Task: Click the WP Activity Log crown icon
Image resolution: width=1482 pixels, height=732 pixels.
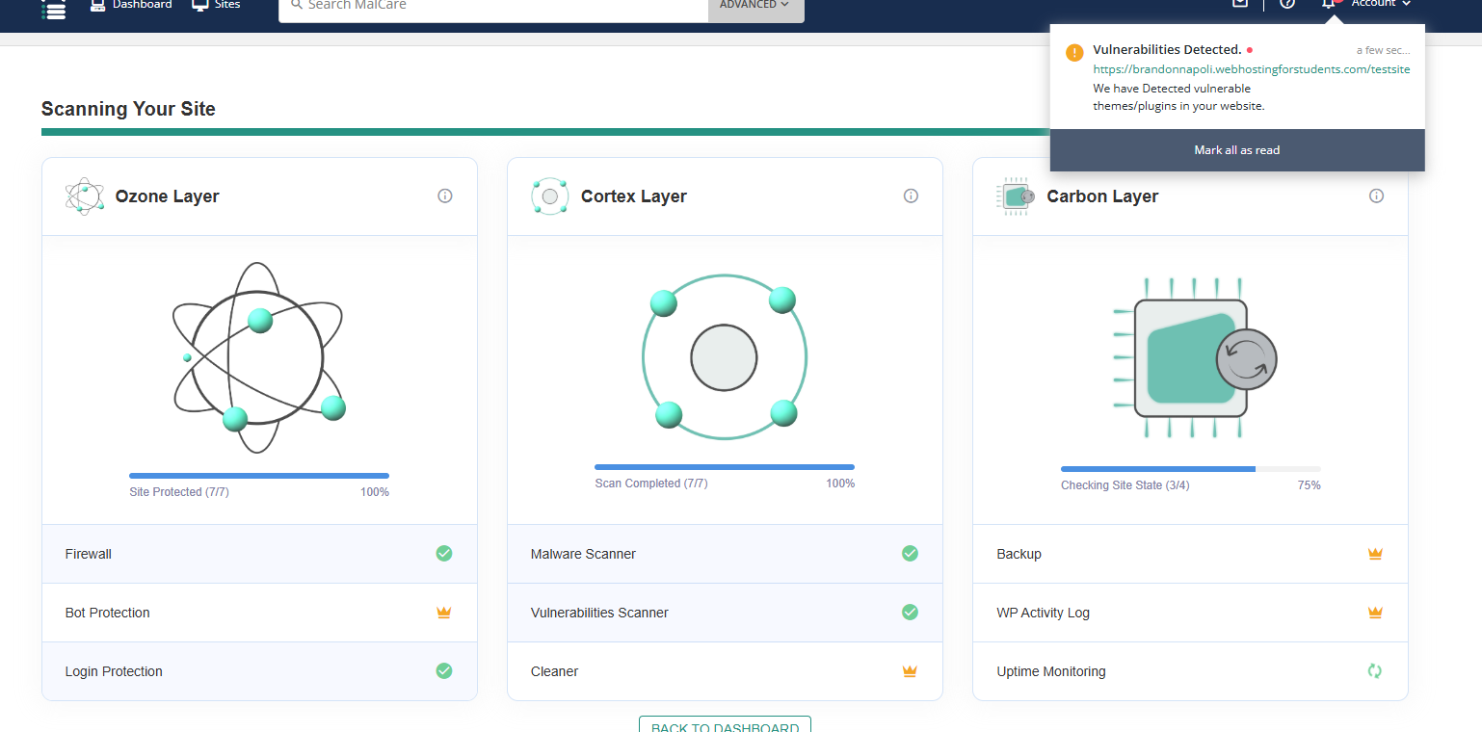Action: click(x=1376, y=613)
